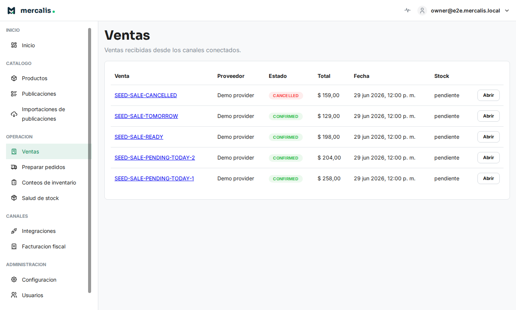Open Usuarios page
516x310 pixels.
(x=49, y=295)
